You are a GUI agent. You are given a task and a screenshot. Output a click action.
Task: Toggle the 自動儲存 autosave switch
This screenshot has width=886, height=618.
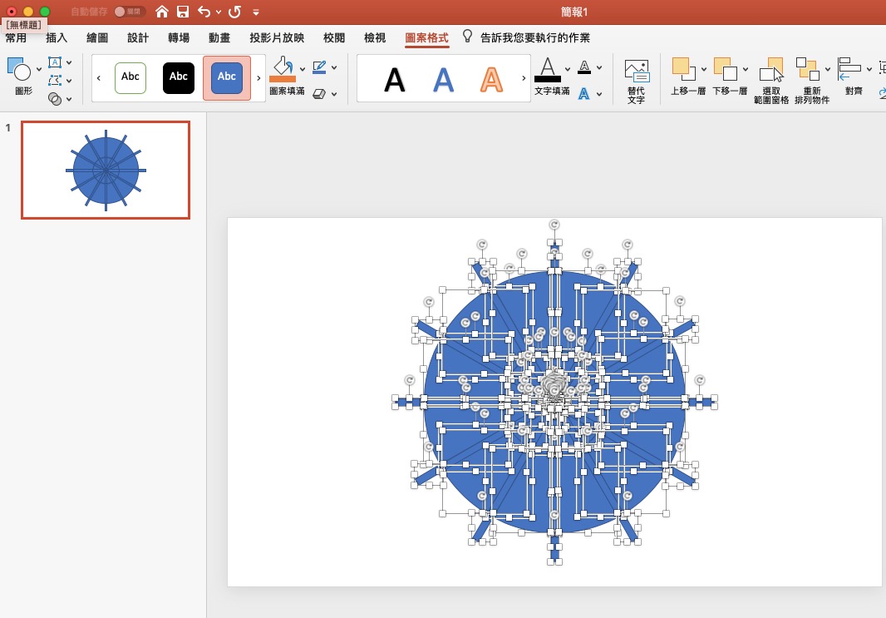[128, 12]
